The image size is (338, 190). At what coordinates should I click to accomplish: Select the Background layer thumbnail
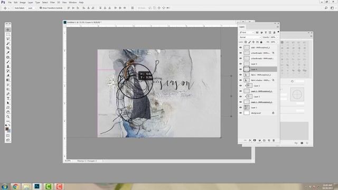click(x=247, y=113)
